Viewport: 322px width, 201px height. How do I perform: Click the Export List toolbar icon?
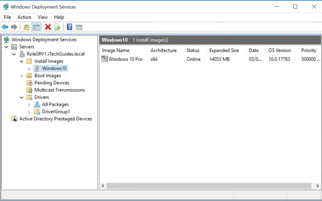57,27
